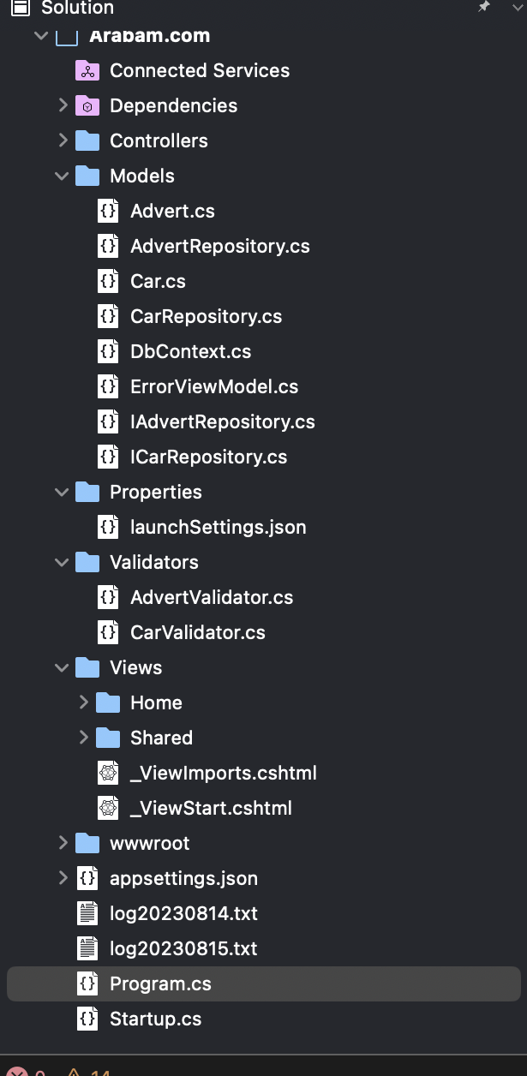
Task: Click the CarValidator.cs file icon
Action: coord(108,632)
